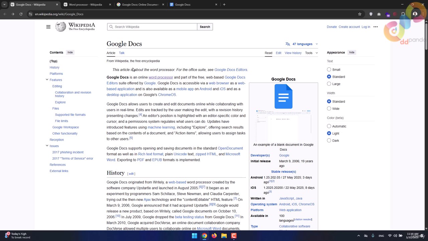The width and height of the screenshot is (428, 241).
Task: Select Standard width option
Action: point(329,101)
